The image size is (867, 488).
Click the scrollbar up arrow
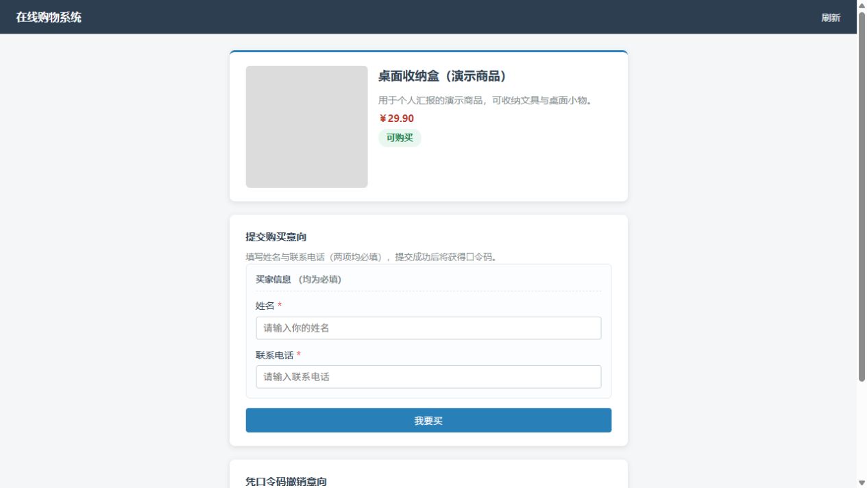(862, 5)
